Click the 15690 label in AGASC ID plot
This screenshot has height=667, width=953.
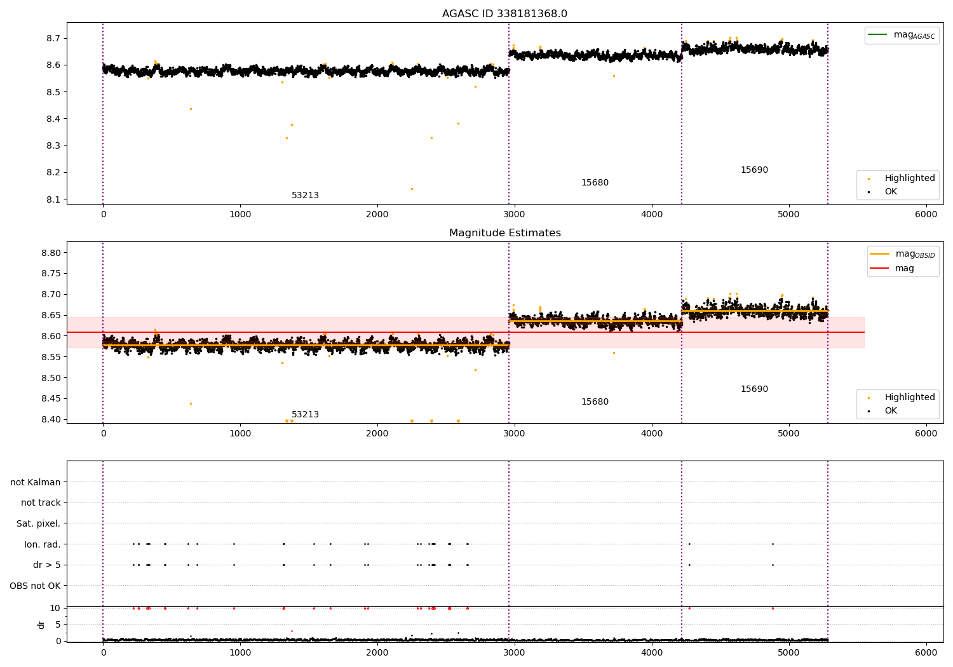coord(754,170)
